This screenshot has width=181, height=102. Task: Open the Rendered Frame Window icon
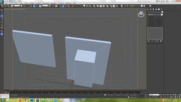[x=114, y=6]
